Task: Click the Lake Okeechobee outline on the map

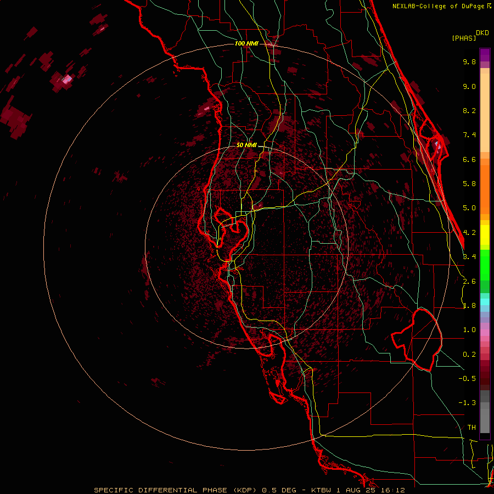Action: coord(418,340)
